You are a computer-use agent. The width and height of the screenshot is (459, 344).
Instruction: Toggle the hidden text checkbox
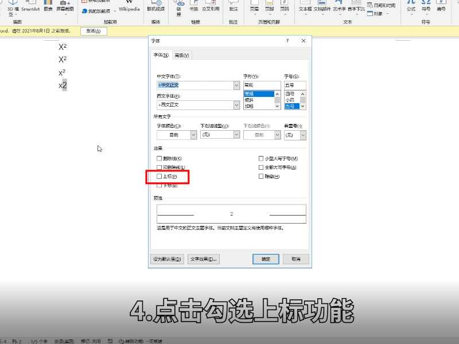click(262, 176)
